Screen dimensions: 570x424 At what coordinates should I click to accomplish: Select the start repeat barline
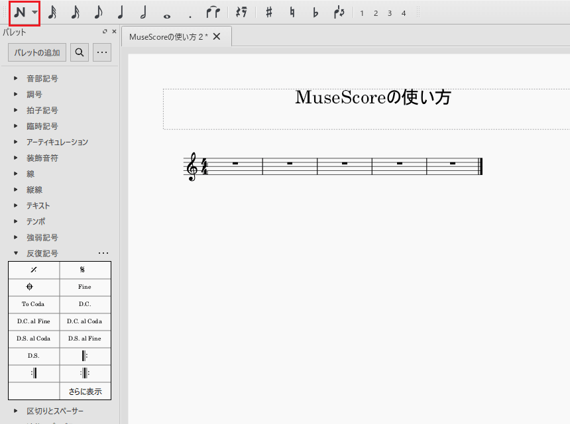point(85,356)
